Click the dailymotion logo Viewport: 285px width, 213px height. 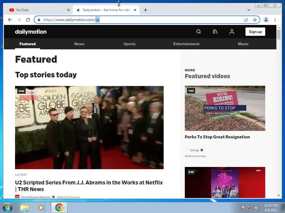tap(31, 32)
